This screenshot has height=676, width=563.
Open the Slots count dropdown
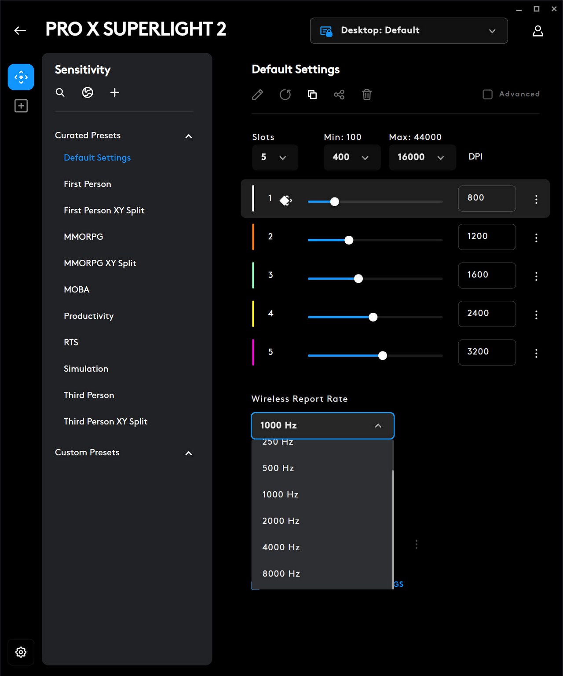pyautogui.click(x=275, y=157)
